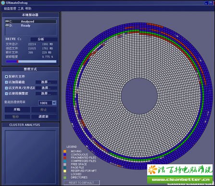Click the 'MOVING' legend label
This screenshot has width=215, height=186.
(76, 151)
